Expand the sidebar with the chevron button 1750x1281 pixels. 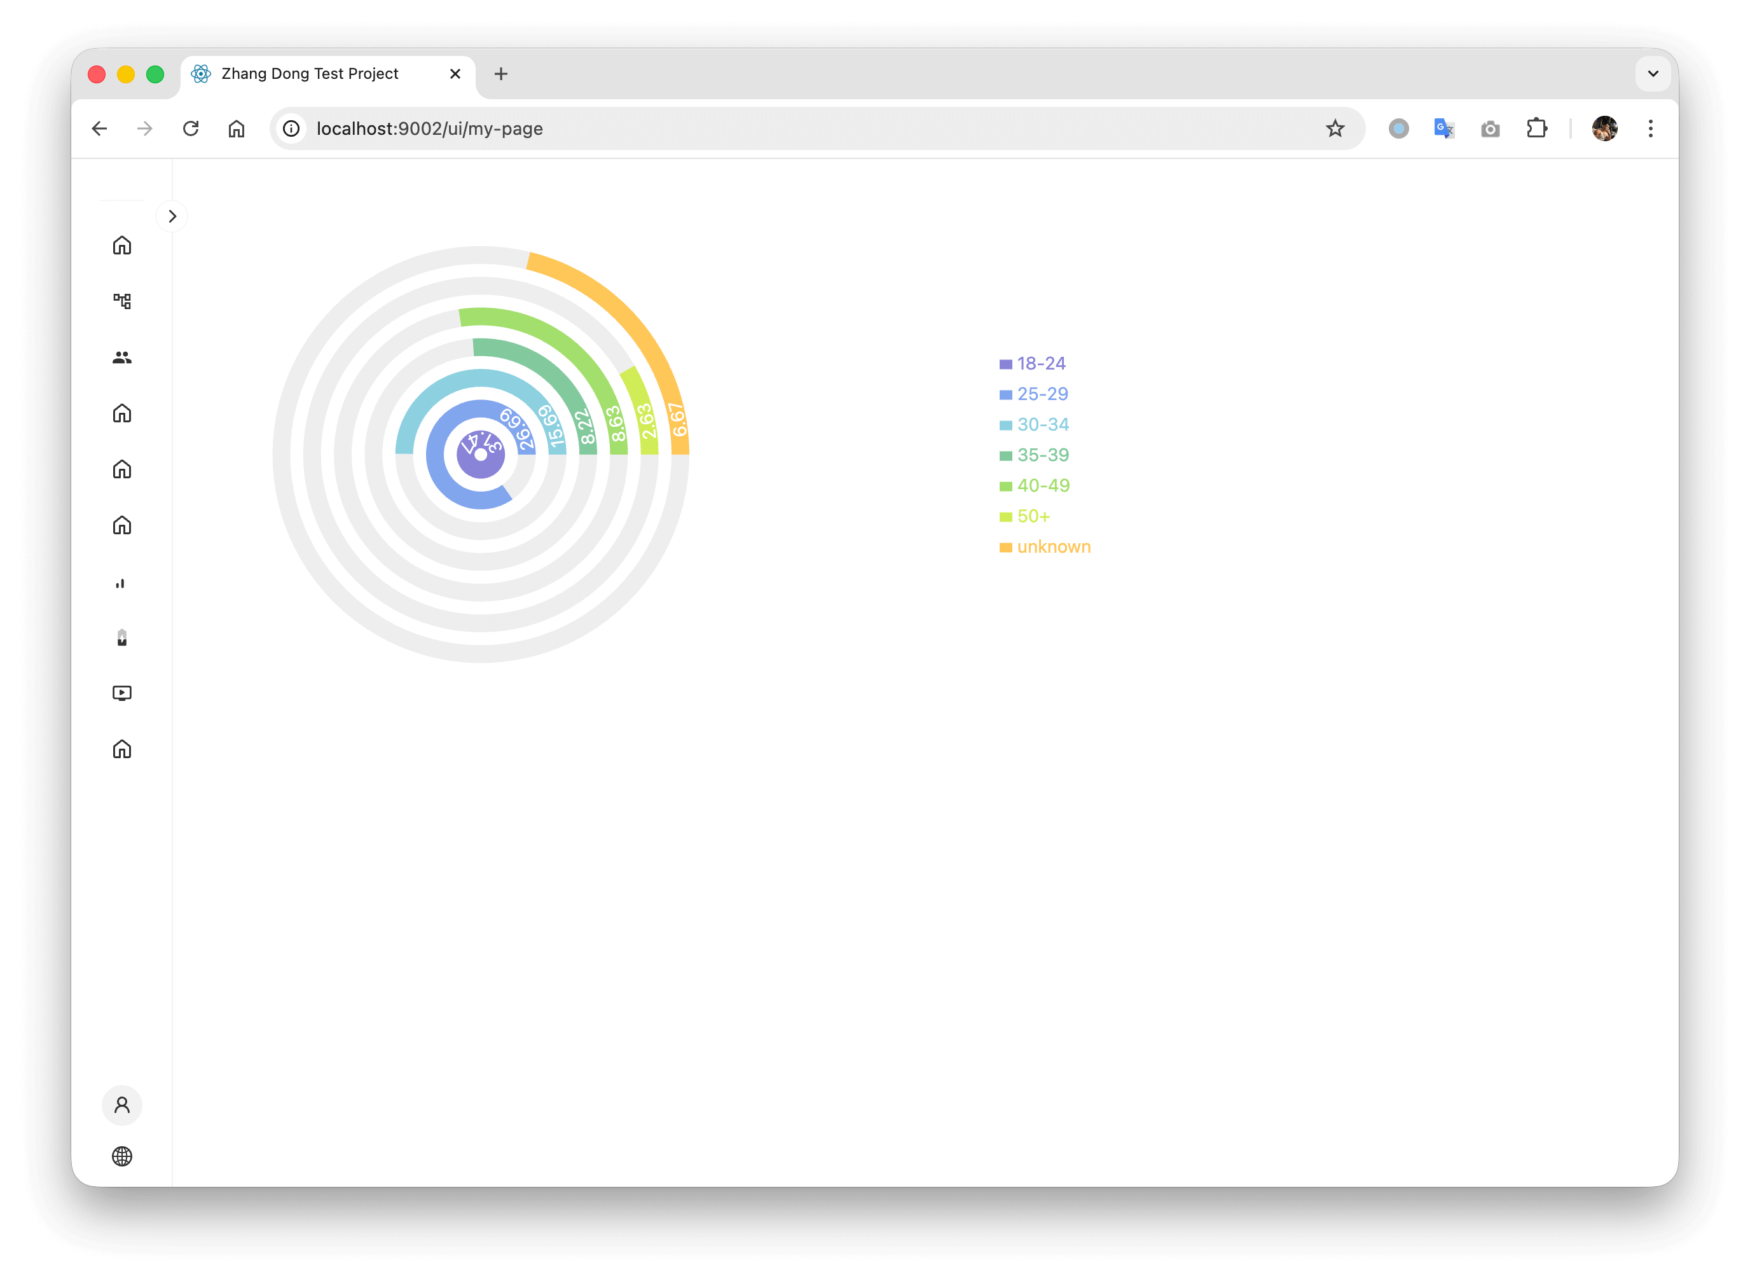point(172,216)
